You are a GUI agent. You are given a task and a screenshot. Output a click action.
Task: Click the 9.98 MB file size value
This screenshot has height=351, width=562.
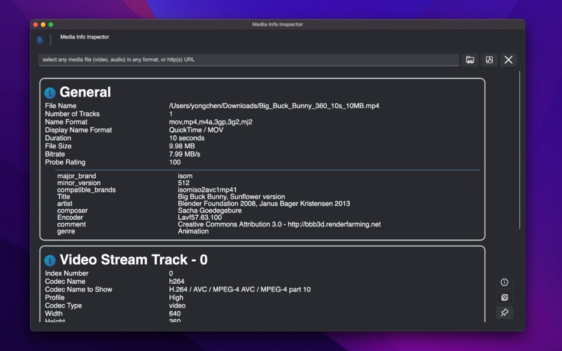[x=182, y=146]
